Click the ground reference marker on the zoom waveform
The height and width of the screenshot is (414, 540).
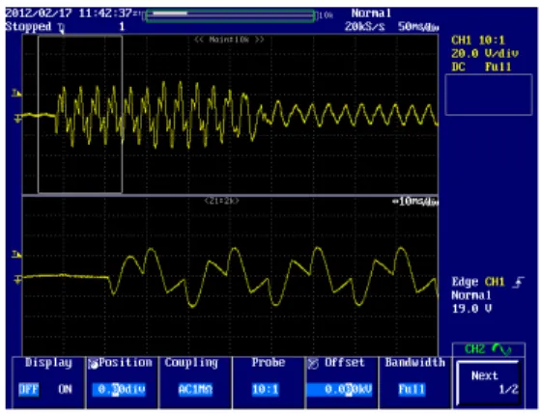17,280
